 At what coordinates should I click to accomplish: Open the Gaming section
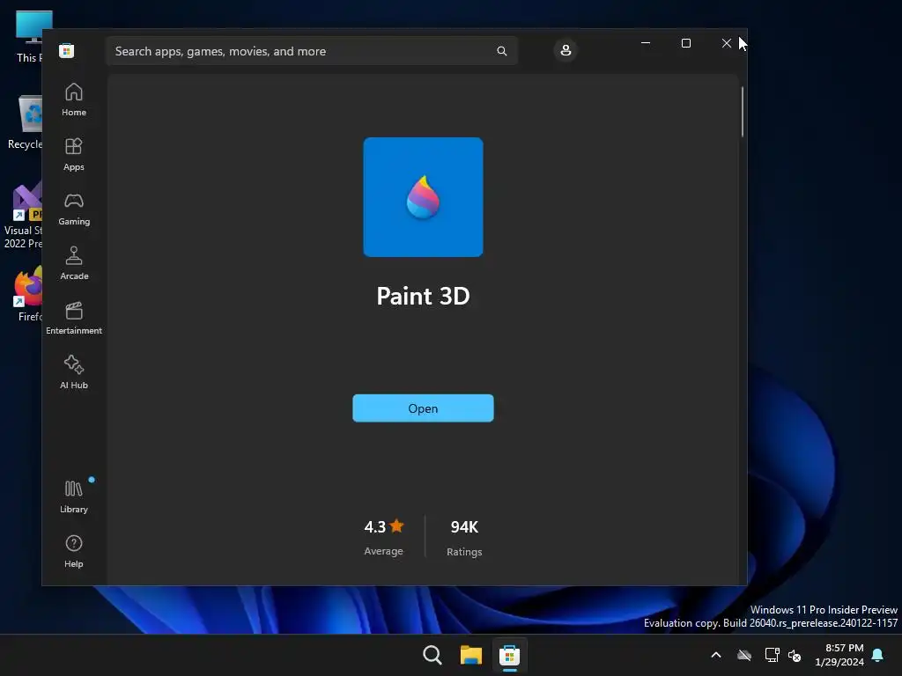point(74,209)
